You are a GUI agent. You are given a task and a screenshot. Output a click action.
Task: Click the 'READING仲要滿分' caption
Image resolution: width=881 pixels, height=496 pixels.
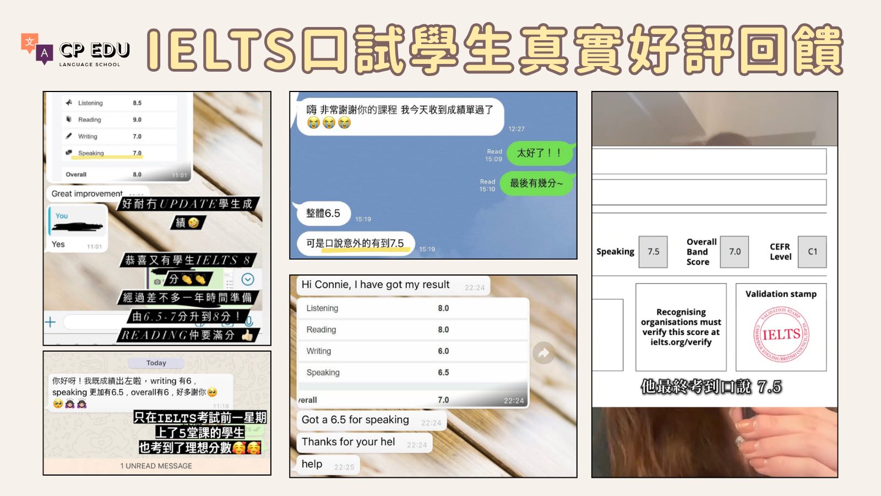point(187,335)
